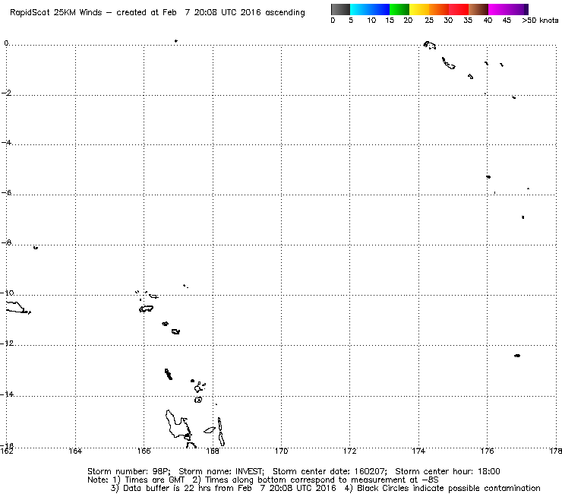This screenshot has width=562, height=494.
Task: Click the latitude axis label "-4"
Action: [6, 142]
